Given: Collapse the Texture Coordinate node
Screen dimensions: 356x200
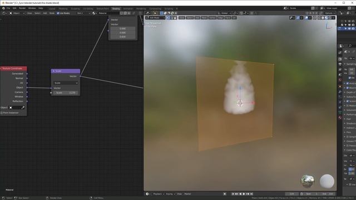Looking at the screenshot, I should [1, 68].
